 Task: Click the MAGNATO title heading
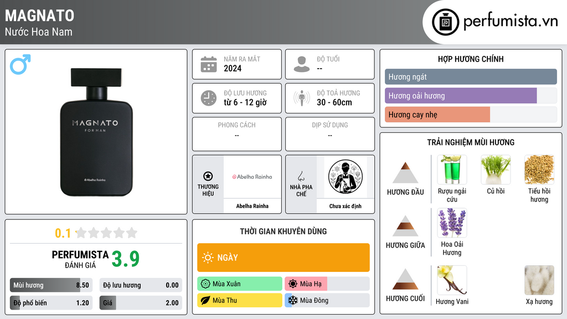(40, 16)
